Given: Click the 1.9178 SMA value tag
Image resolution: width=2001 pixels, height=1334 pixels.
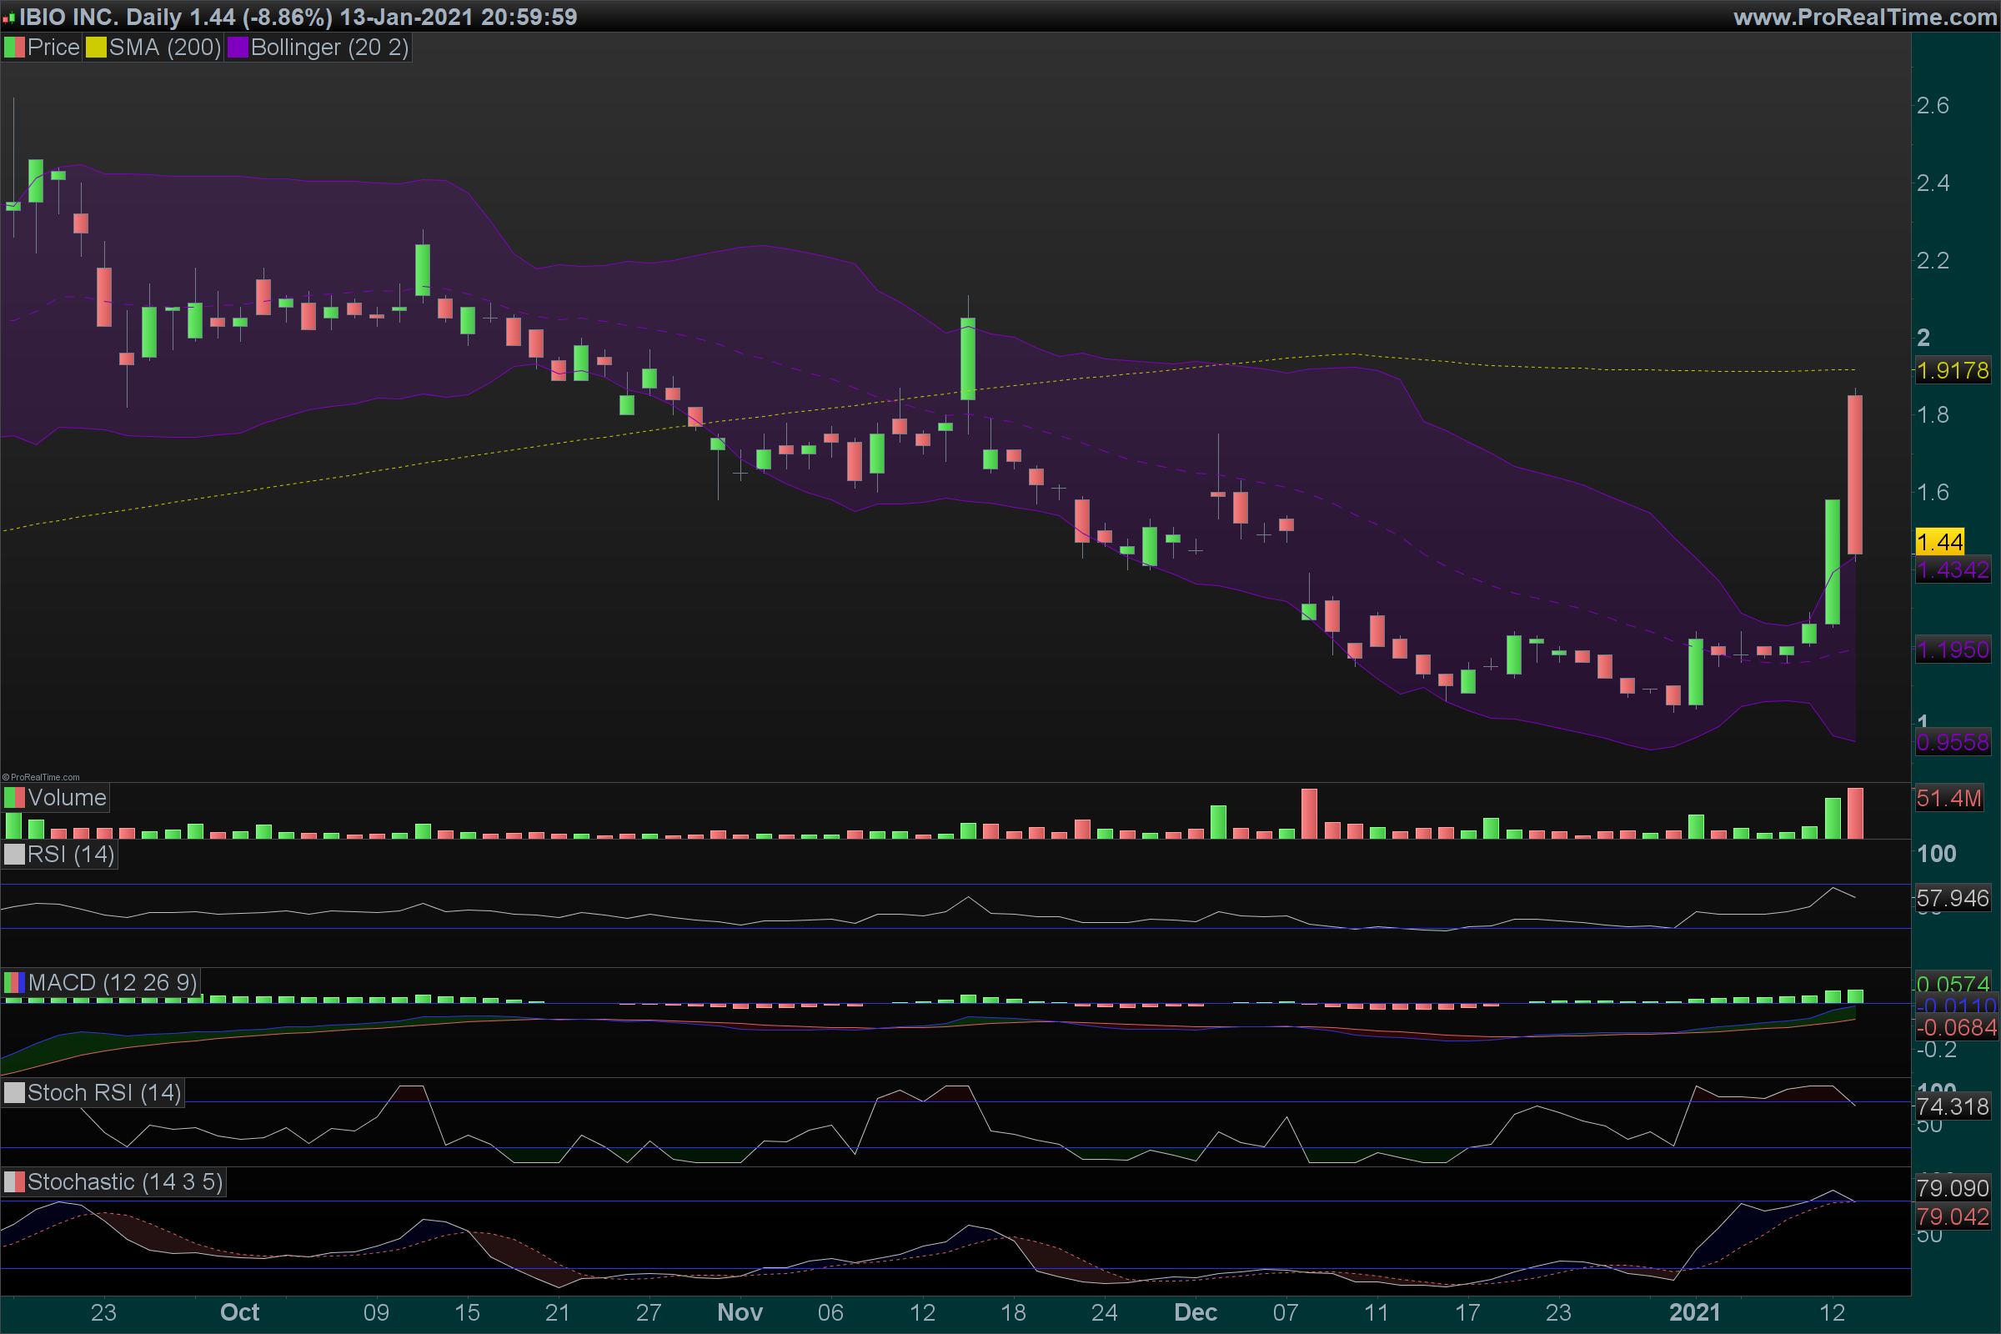Looking at the screenshot, I should pos(1952,371).
